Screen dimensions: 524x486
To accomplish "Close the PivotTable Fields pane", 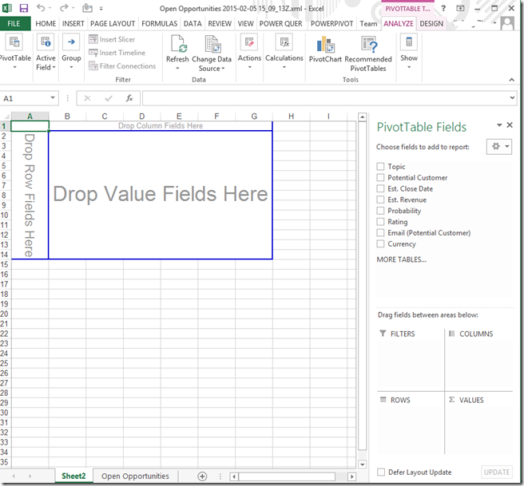I will [x=510, y=124].
